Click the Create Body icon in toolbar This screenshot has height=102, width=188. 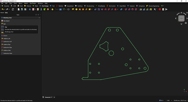[x=30, y=9]
